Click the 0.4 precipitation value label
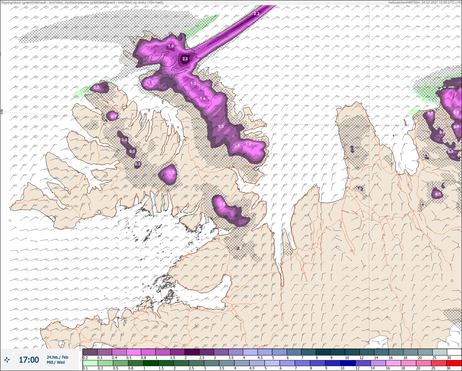The height and width of the screenshot is (371, 462). pyautogui.click(x=442, y=133)
